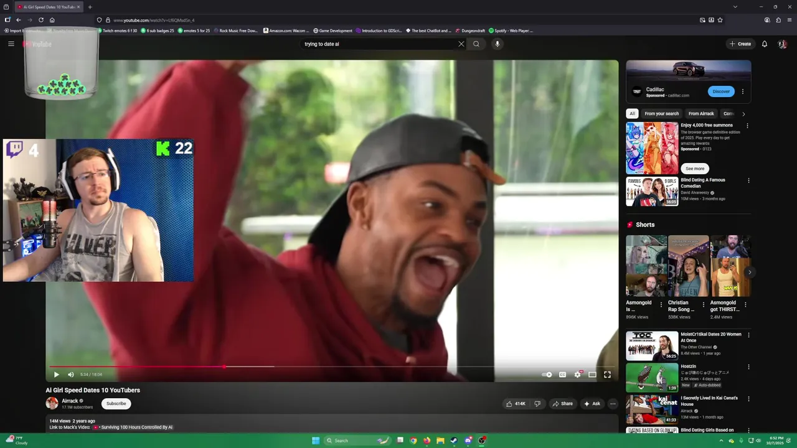797x448 pixels.
Task: Open Steam from the taskbar
Action: pos(455,441)
